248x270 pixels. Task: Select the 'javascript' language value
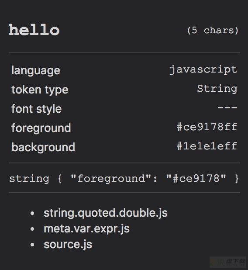click(203, 70)
